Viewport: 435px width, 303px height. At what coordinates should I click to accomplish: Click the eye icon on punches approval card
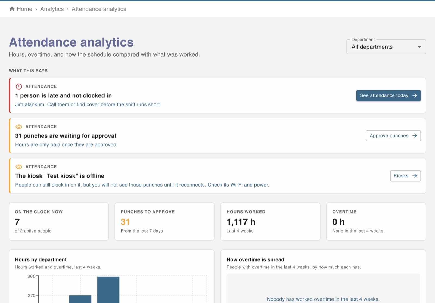click(x=19, y=127)
